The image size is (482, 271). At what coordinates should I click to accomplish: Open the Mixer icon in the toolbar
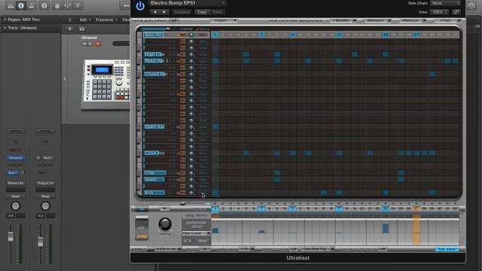click(67, 5)
